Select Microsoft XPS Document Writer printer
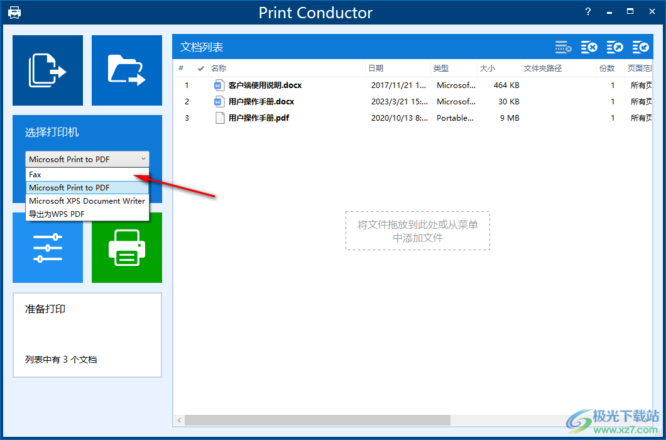The height and width of the screenshot is (440, 666). click(87, 201)
